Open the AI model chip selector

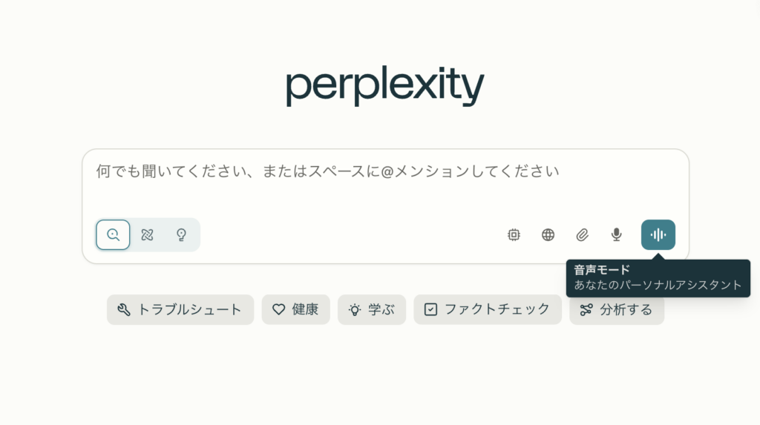pyautogui.click(x=514, y=235)
